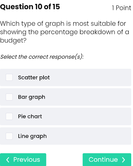133x166 pixels.
Task: Choose the Line graph answer row
Action: pos(65,136)
